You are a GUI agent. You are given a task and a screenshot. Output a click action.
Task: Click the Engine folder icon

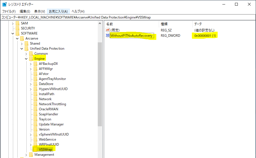31,59
